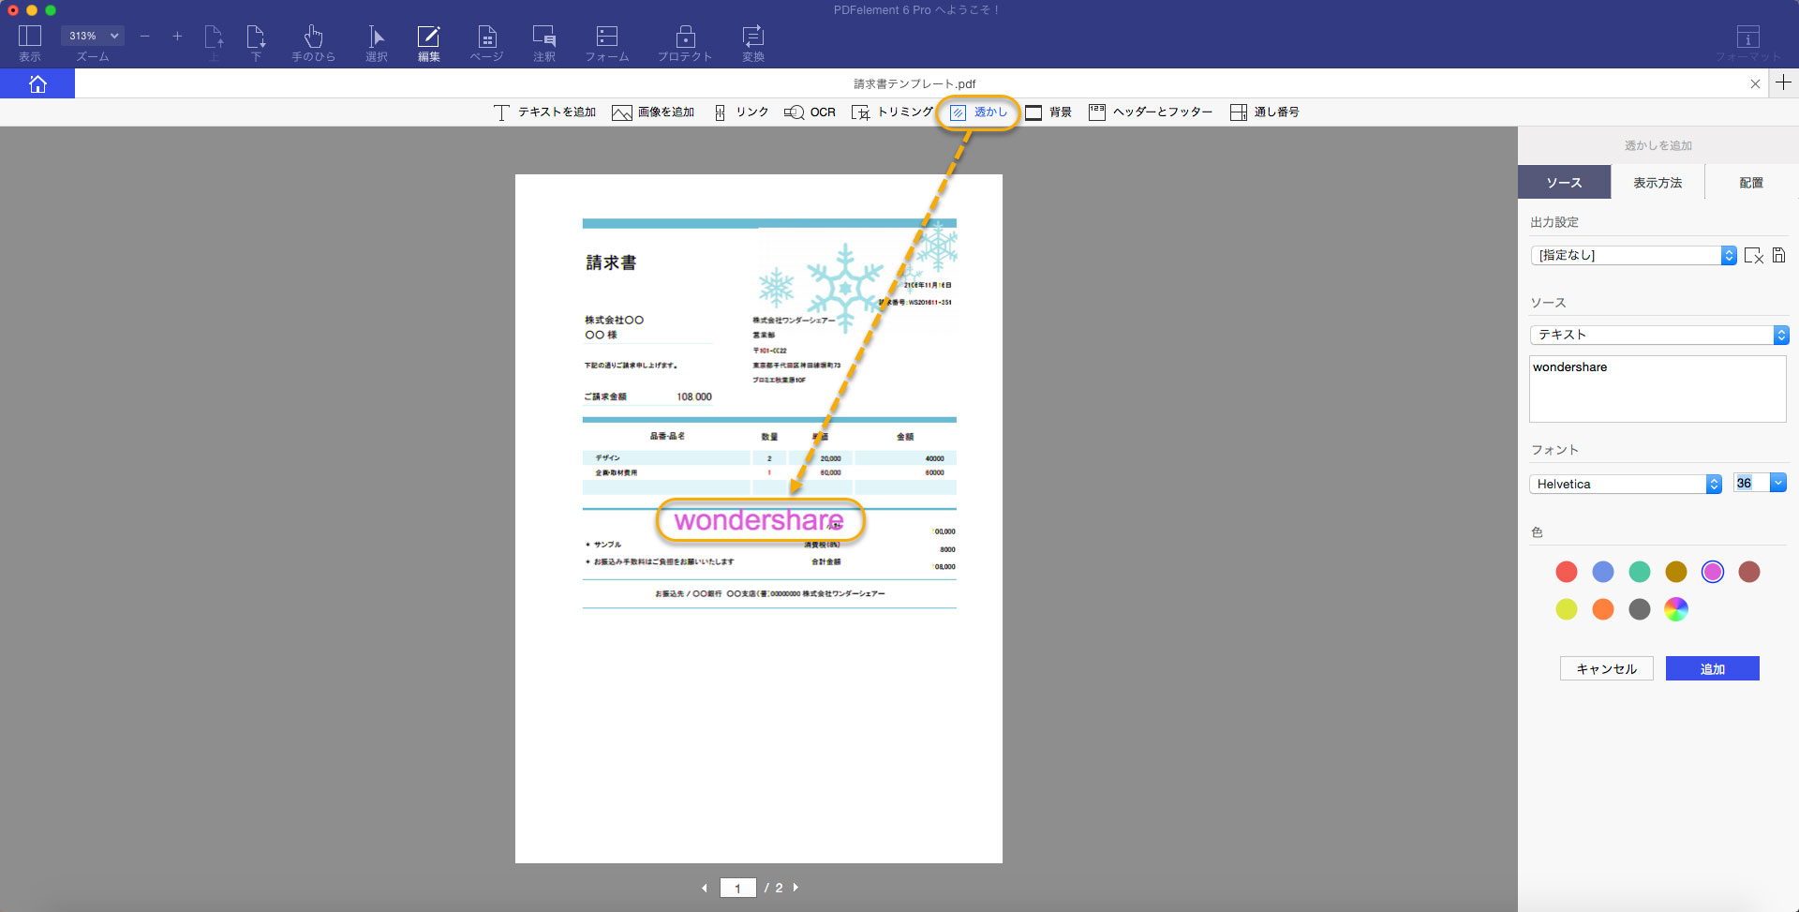This screenshot has width=1799, height=912.
Task: Click the リンク link tool
Action: pos(741,112)
